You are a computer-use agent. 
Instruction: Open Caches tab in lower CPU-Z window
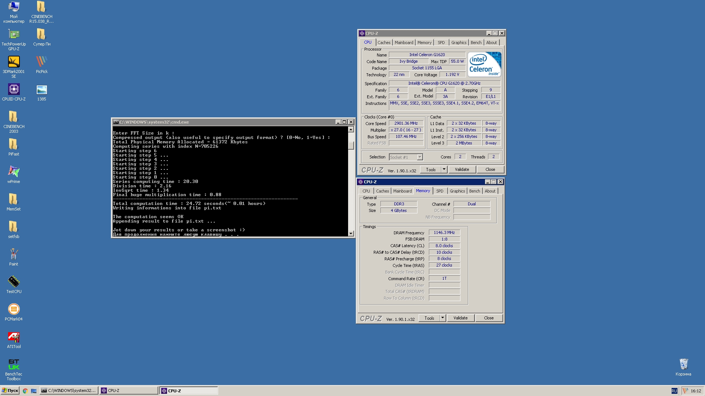point(382,191)
